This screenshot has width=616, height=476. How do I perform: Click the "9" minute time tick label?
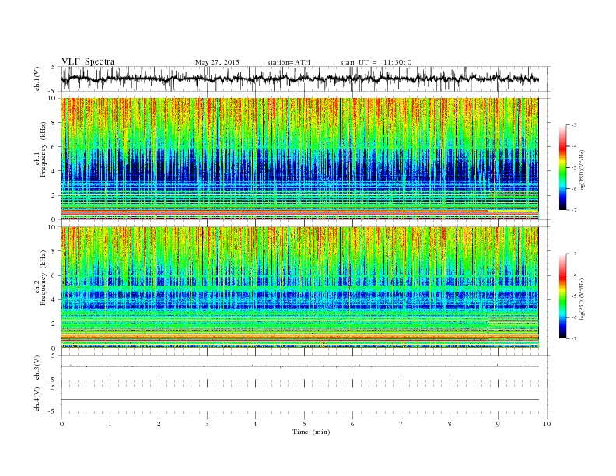(498, 424)
